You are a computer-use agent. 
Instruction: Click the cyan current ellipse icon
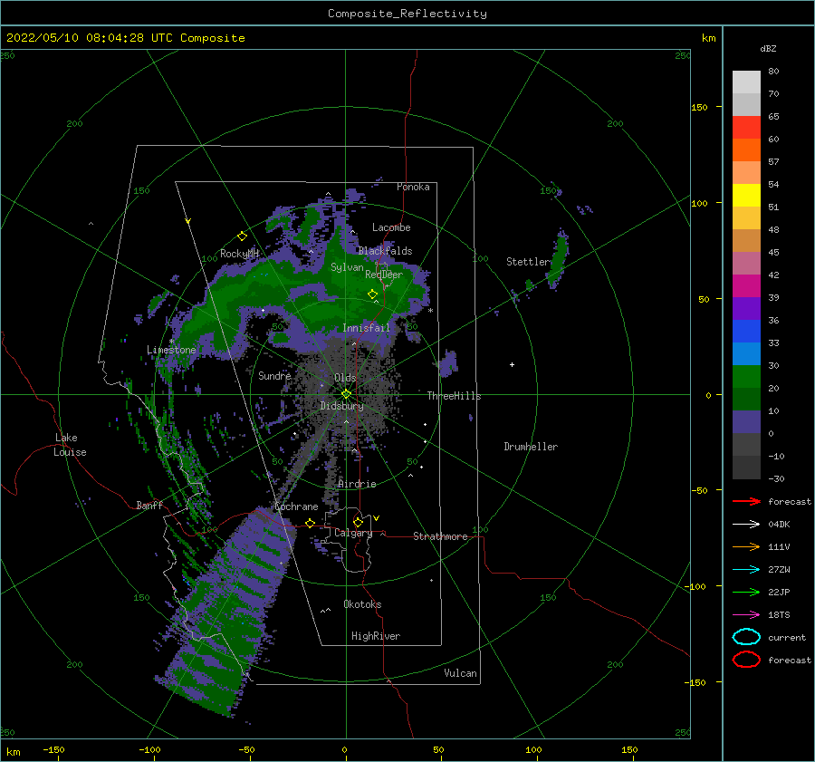[746, 637]
